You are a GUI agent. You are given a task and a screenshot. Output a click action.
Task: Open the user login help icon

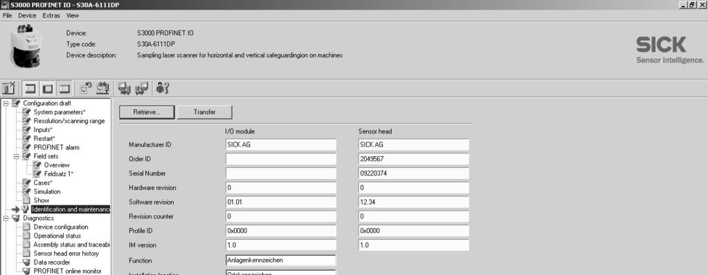[x=163, y=88]
